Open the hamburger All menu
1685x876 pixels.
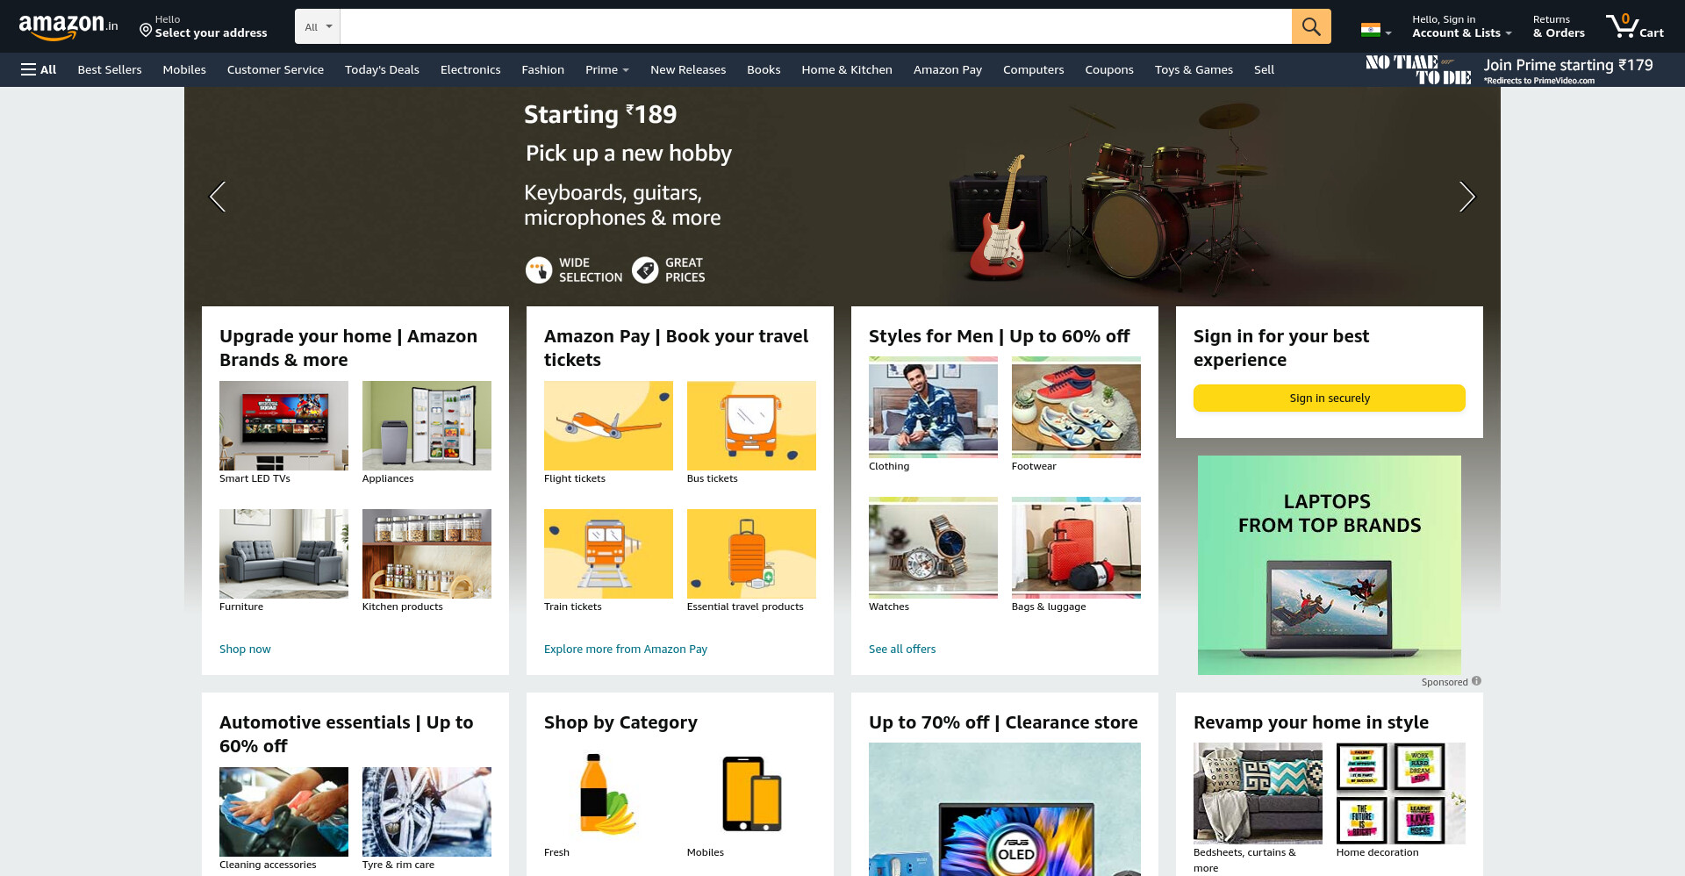click(x=39, y=69)
